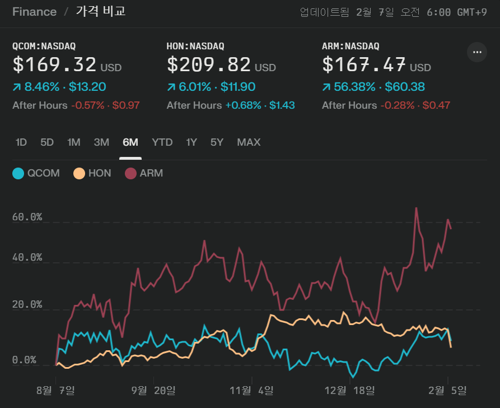Viewport: 500px width, 408px height.
Task: Click the updated timestamp 업데이트됨 text
Action: pyautogui.click(x=324, y=12)
